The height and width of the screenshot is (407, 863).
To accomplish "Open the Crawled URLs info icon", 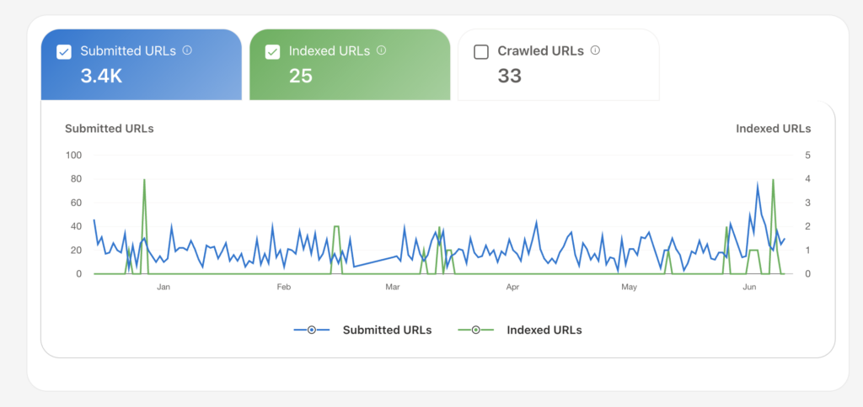I will pyautogui.click(x=595, y=50).
